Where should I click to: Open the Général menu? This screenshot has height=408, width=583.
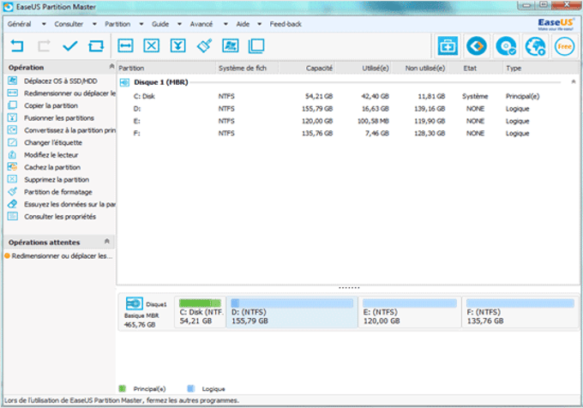point(20,24)
